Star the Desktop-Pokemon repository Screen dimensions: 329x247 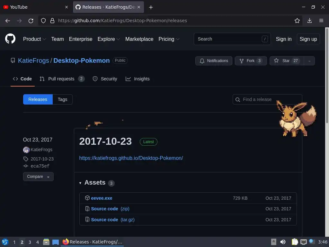tap(287, 61)
